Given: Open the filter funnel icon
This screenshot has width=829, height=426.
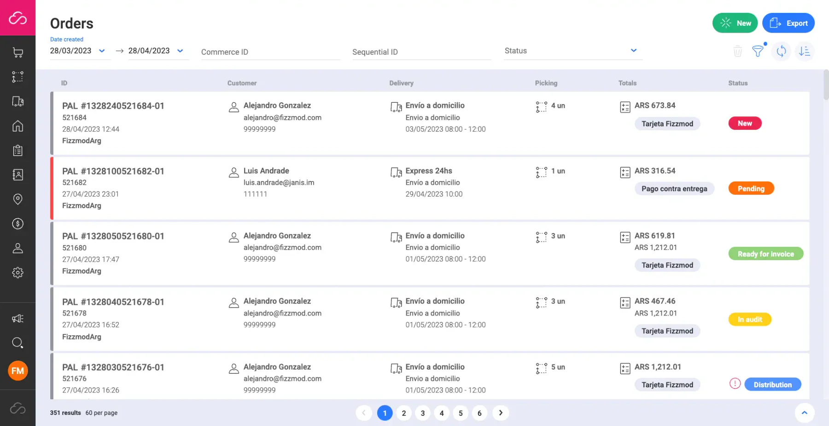Looking at the screenshot, I should 758,51.
